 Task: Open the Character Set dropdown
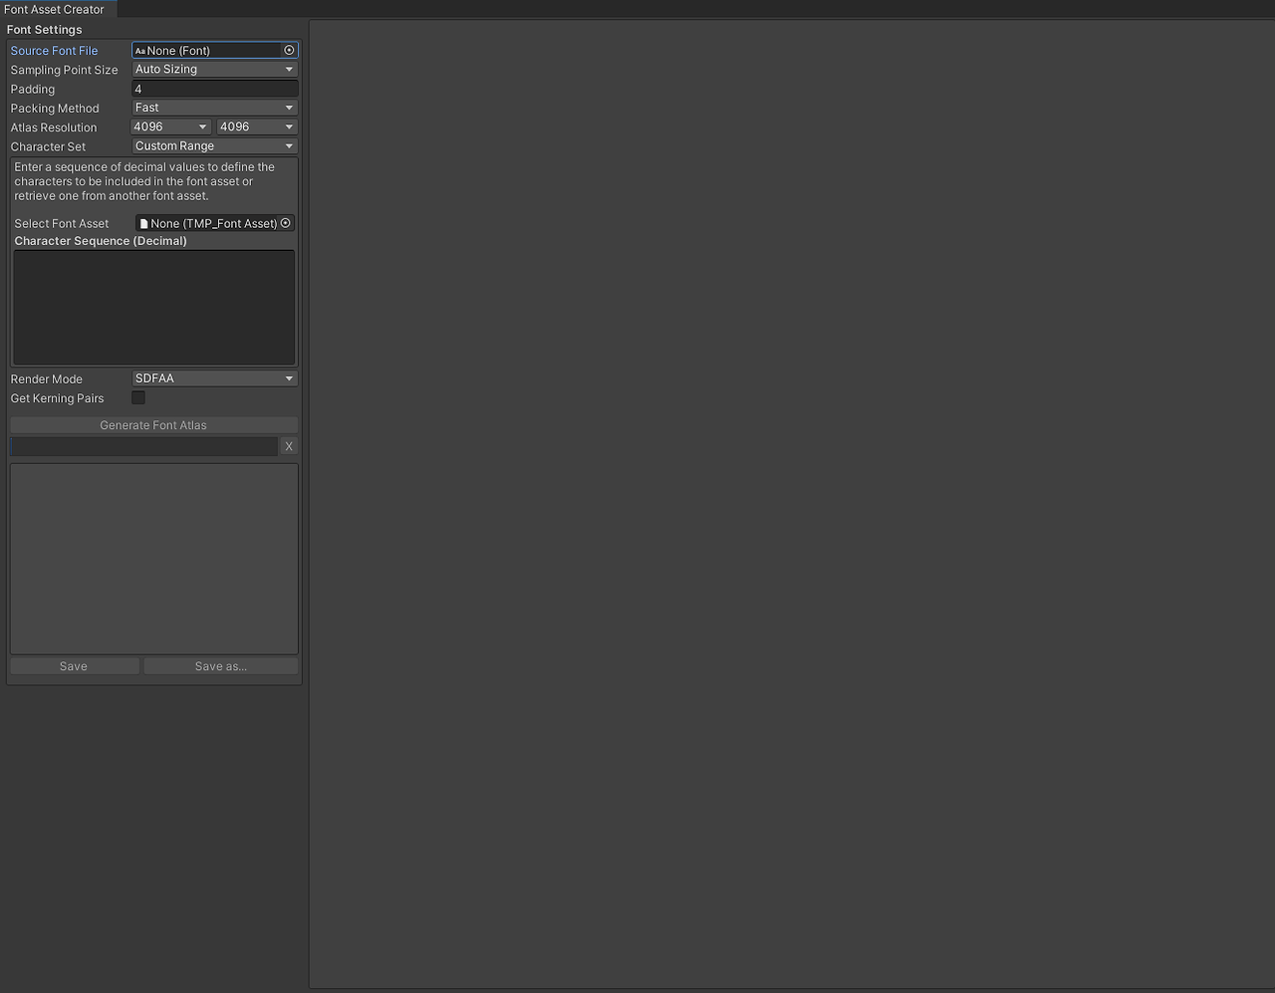click(x=214, y=145)
